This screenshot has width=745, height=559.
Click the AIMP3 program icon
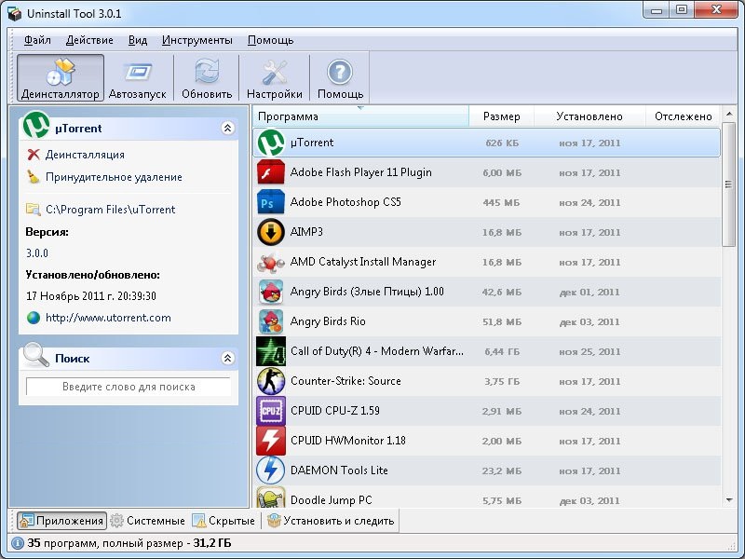click(270, 232)
